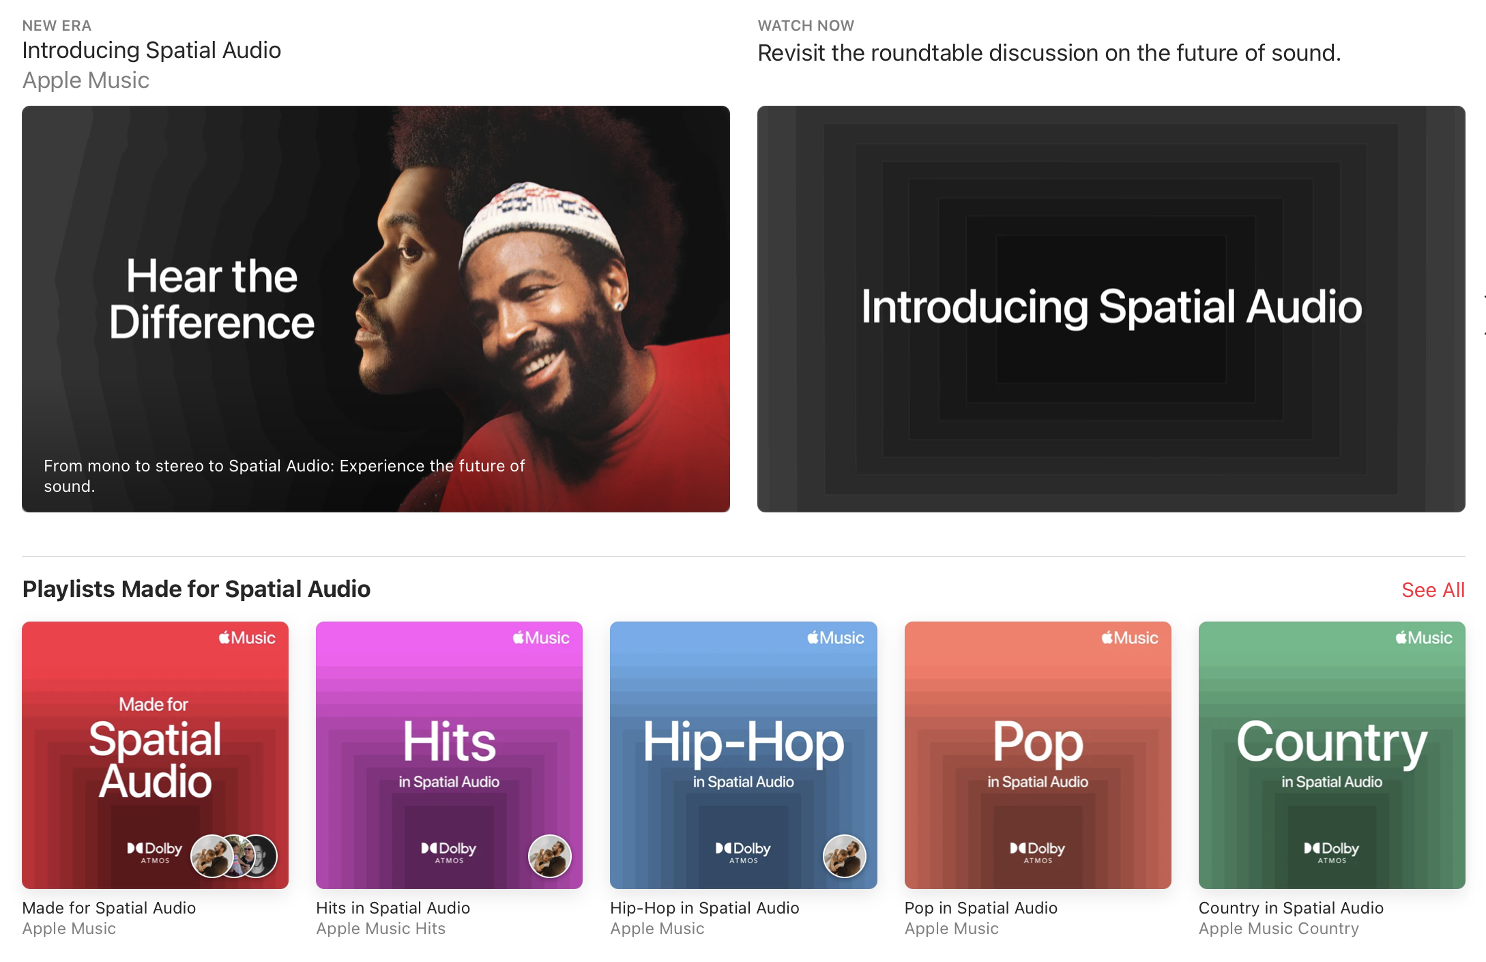Click artist avatars on Made for Spatial Audio
Screen dimensions: 1486x962
tap(234, 856)
